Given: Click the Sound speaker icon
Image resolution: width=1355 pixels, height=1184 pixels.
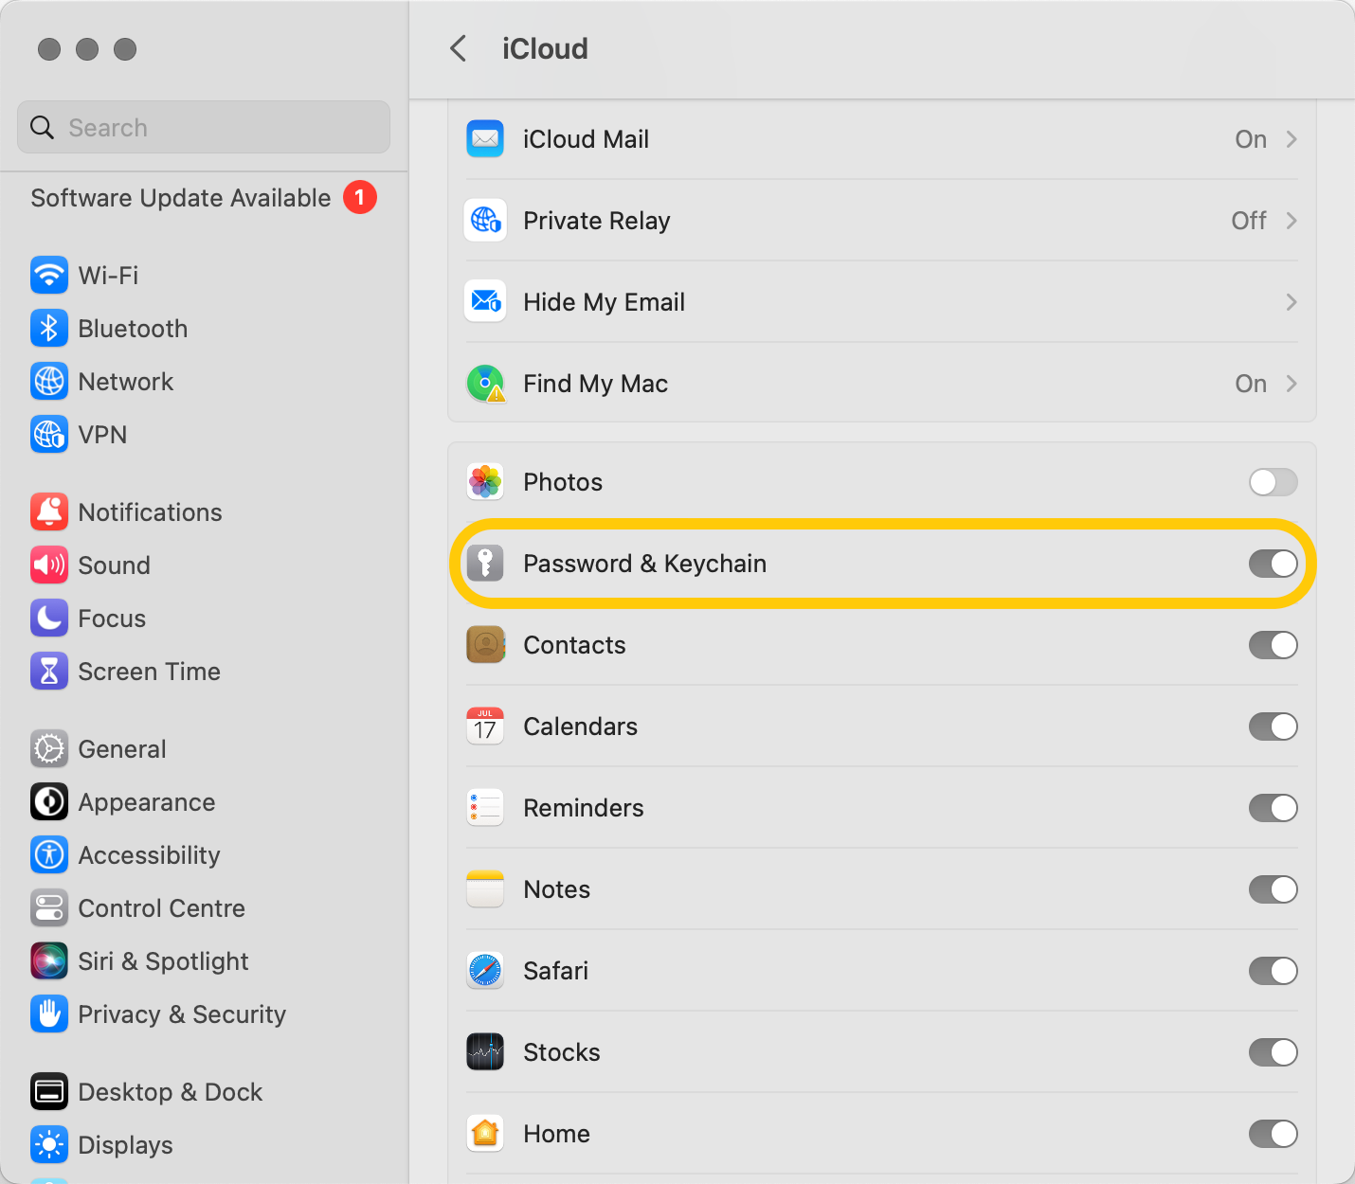Looking at the screenshot, I should click(x=49, y=565).
